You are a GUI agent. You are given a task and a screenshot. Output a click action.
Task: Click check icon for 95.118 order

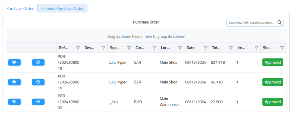[38, 82]
